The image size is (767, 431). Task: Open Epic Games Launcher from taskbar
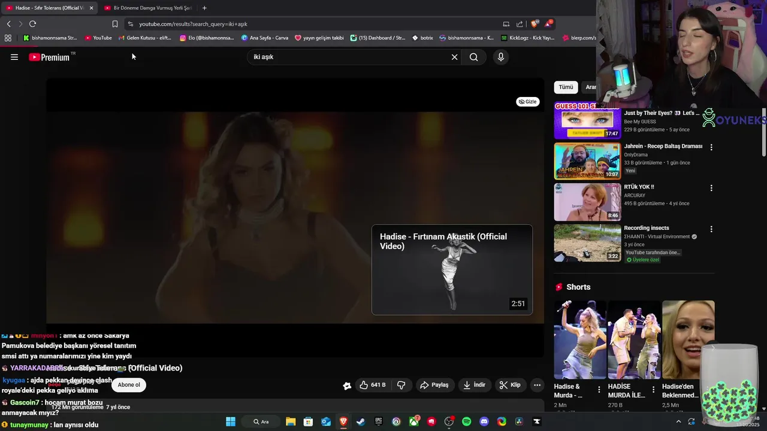pos(379,421)
